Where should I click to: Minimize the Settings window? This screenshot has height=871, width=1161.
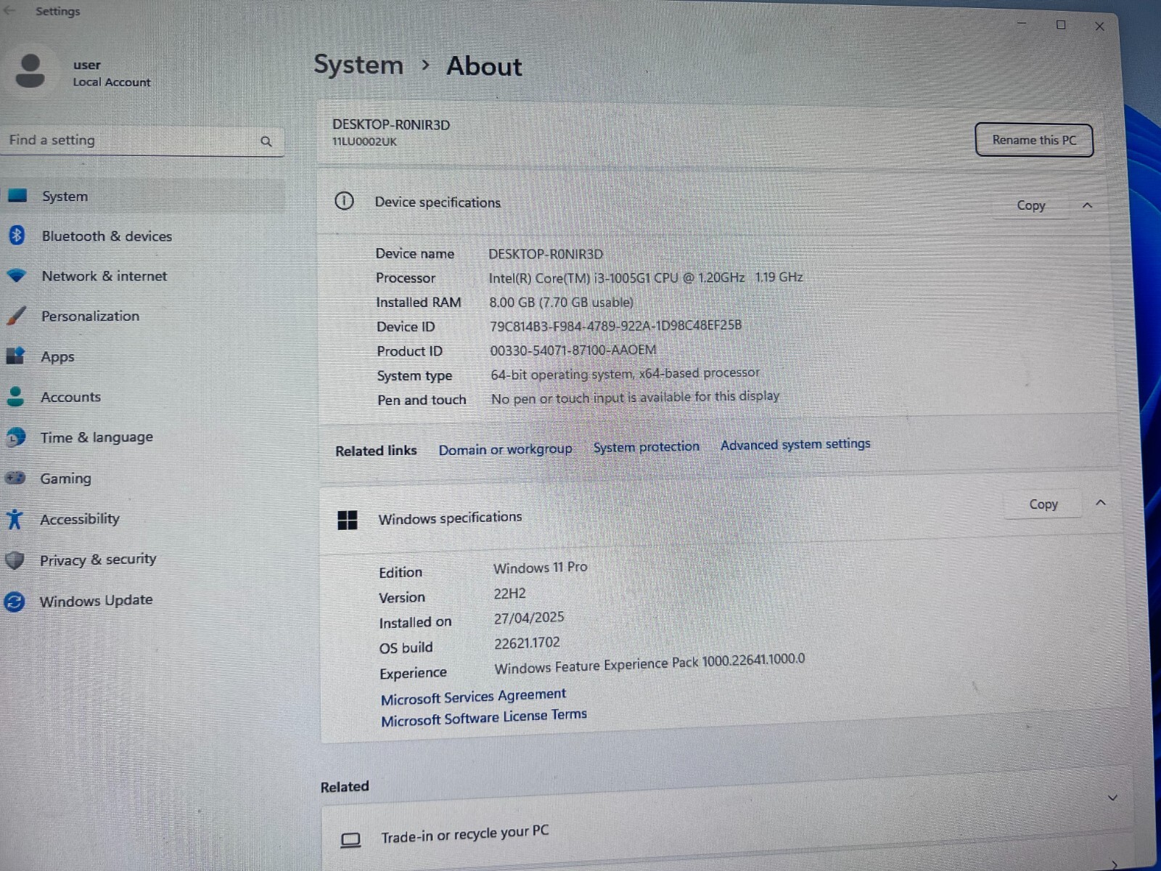[1022, 24]
